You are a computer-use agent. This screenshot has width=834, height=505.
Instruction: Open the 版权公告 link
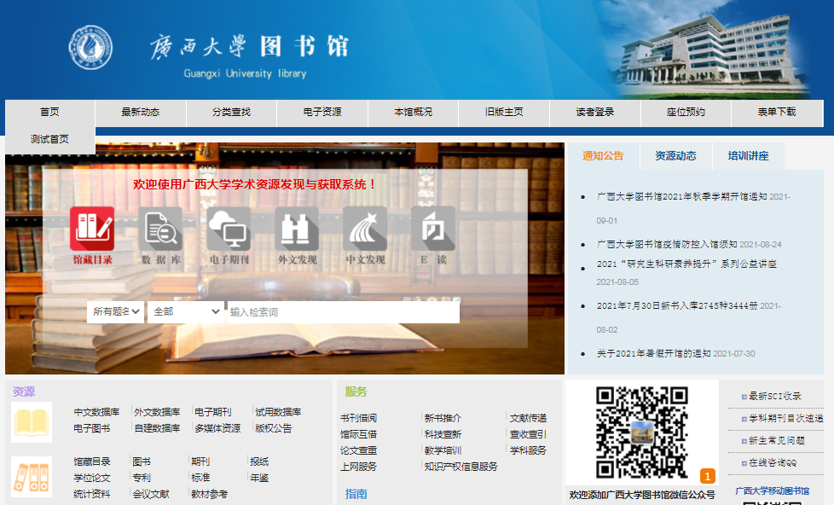click(274, 428)
